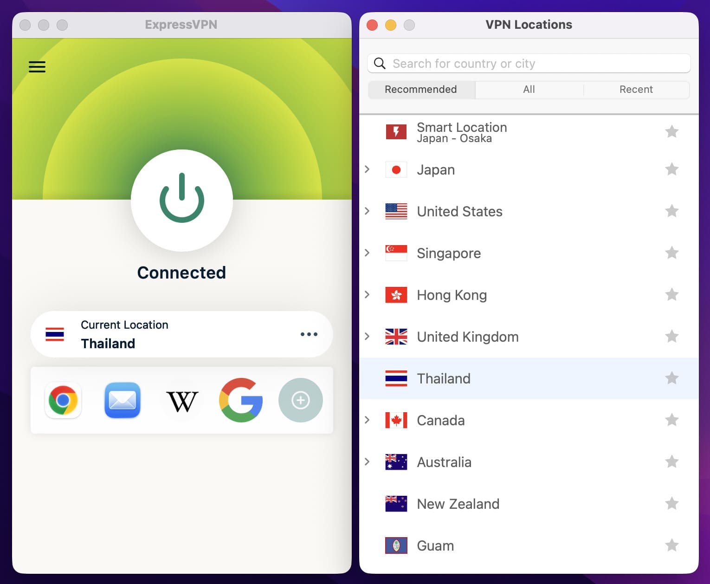This screenshot has height=584, width=710.
Task: Favorite United Kingdom with its star
Action: tap(672, 336)
